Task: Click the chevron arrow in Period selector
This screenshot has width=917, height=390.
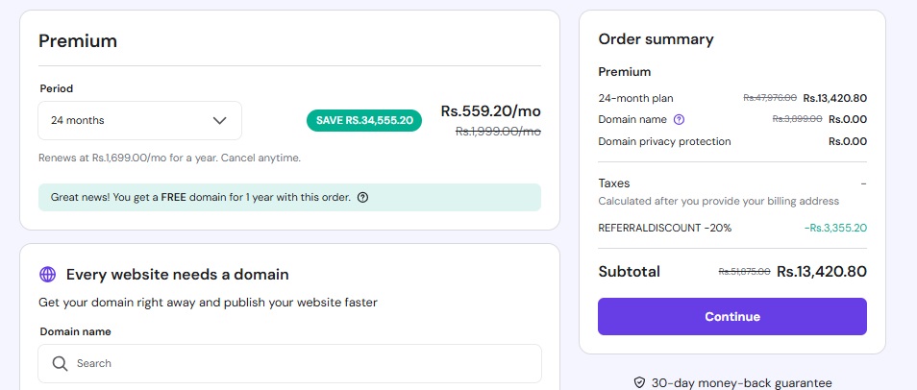Action: (x=219, y=121)
